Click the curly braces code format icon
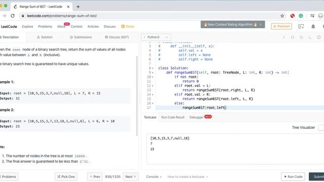This screenshot has width=324, height=182. click(293, 37)
